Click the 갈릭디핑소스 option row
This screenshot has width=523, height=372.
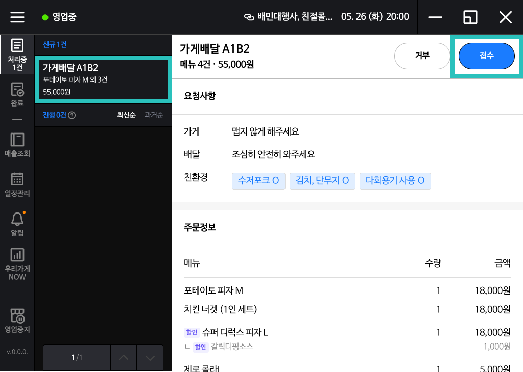click(x=347, y=347)
